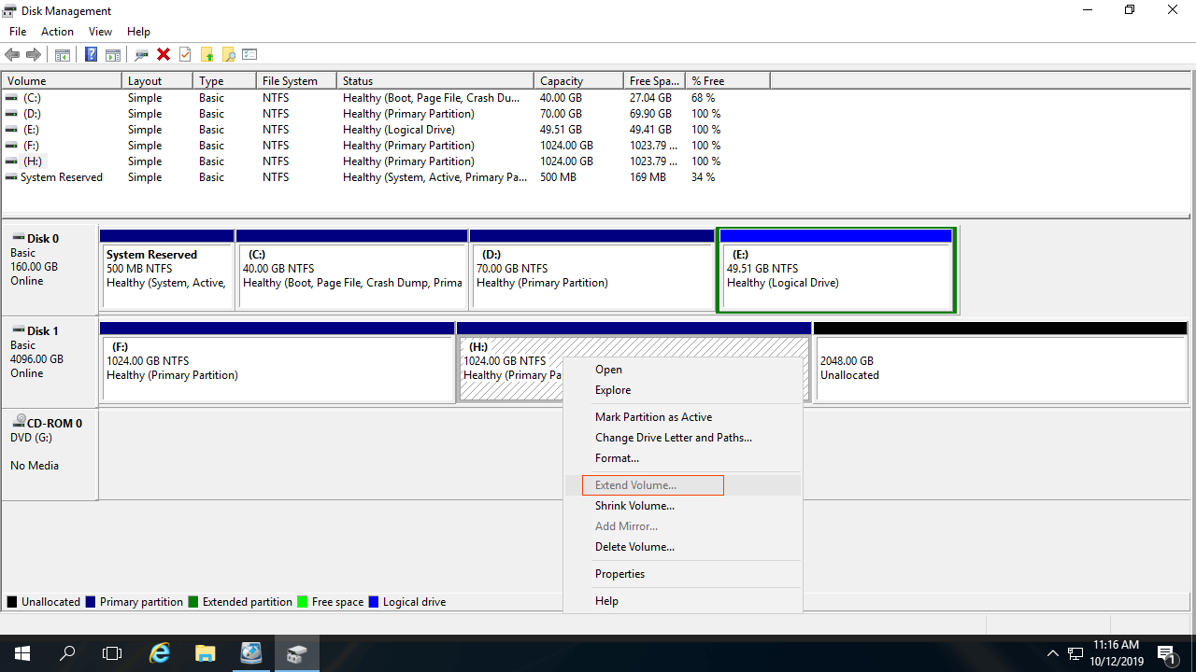Select the System Reserved row in volume list

(62, 177)
